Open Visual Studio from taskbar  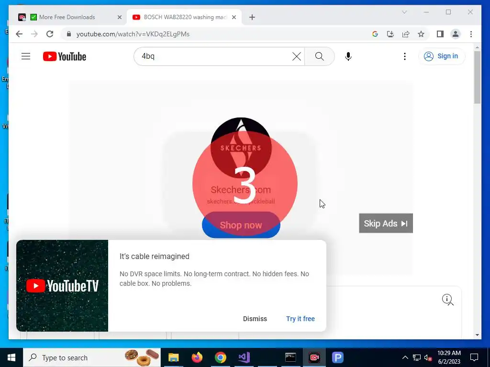coord(244,357)
